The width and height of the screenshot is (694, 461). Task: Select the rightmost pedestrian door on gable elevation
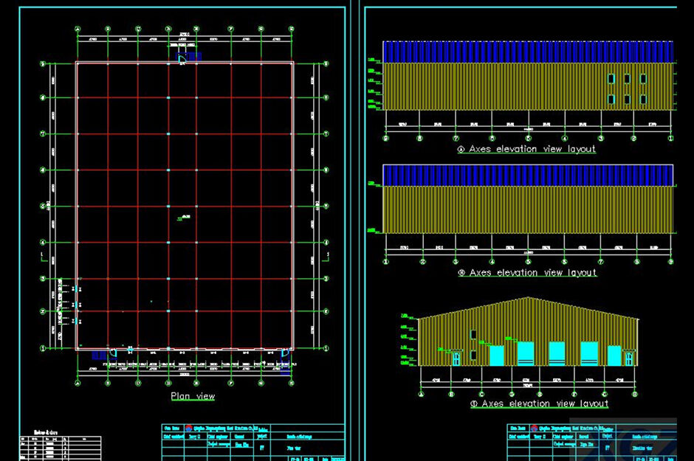(x=629, y=358)
